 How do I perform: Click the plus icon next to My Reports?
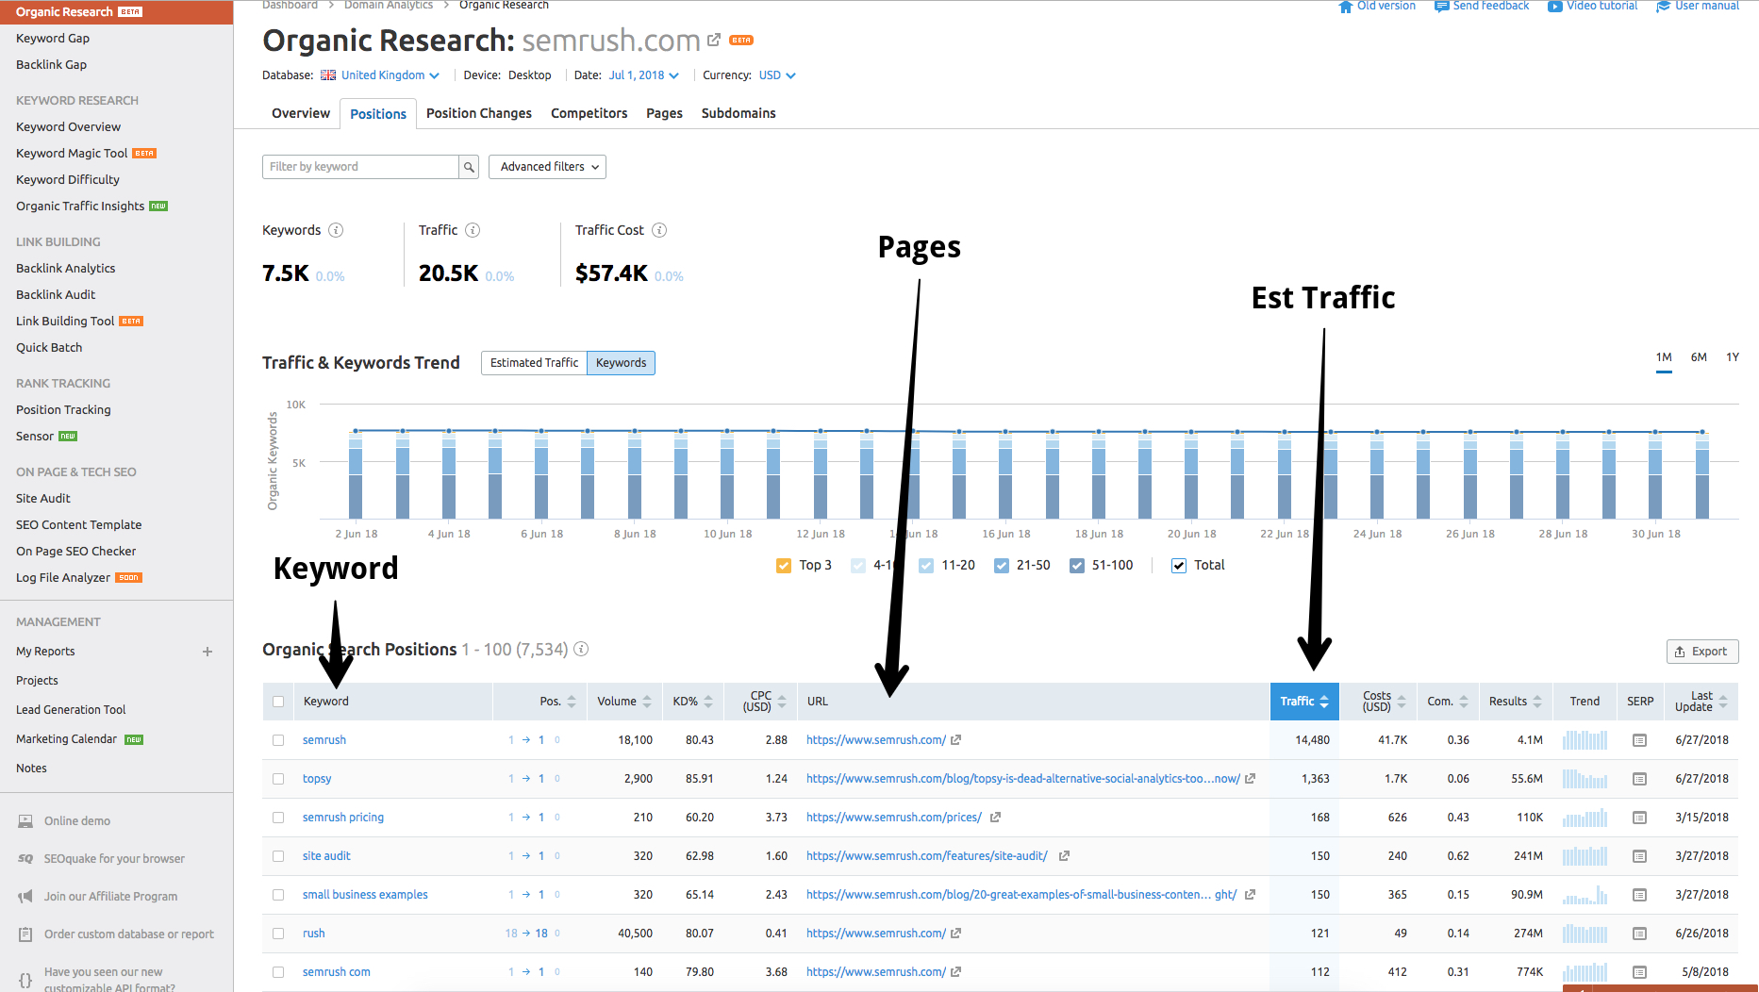click(x=207, y=652)
